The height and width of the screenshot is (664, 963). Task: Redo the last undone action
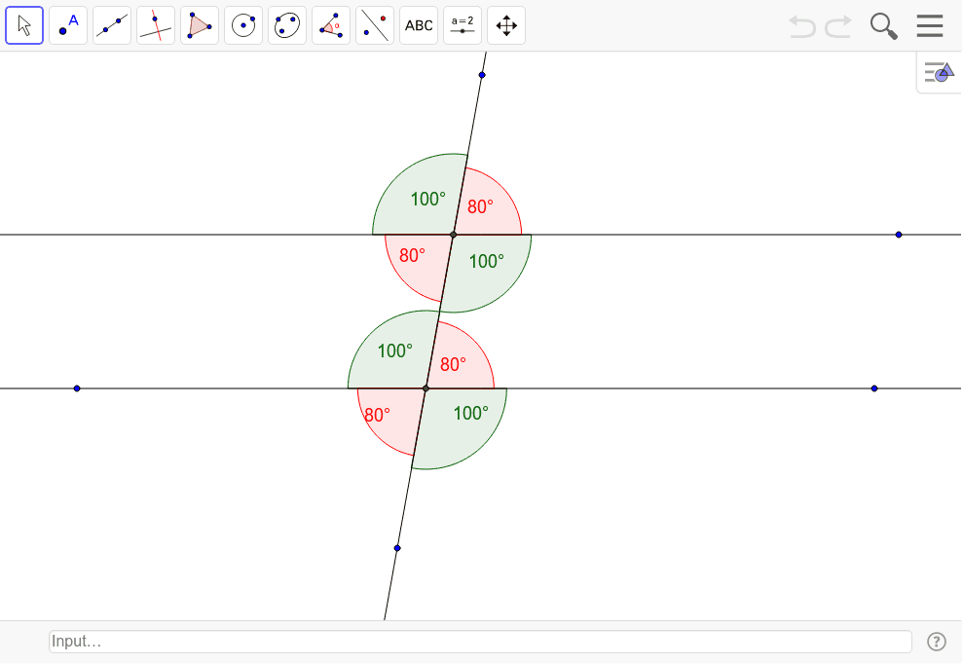pyautogui.click(x=838, y=26)
